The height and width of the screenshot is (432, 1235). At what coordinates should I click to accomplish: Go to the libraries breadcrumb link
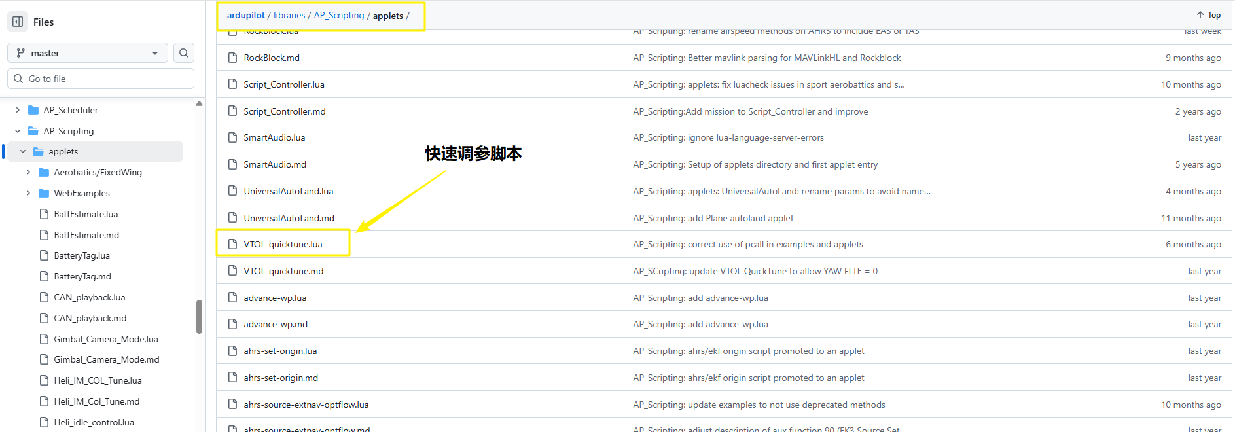tap(289, 15)
